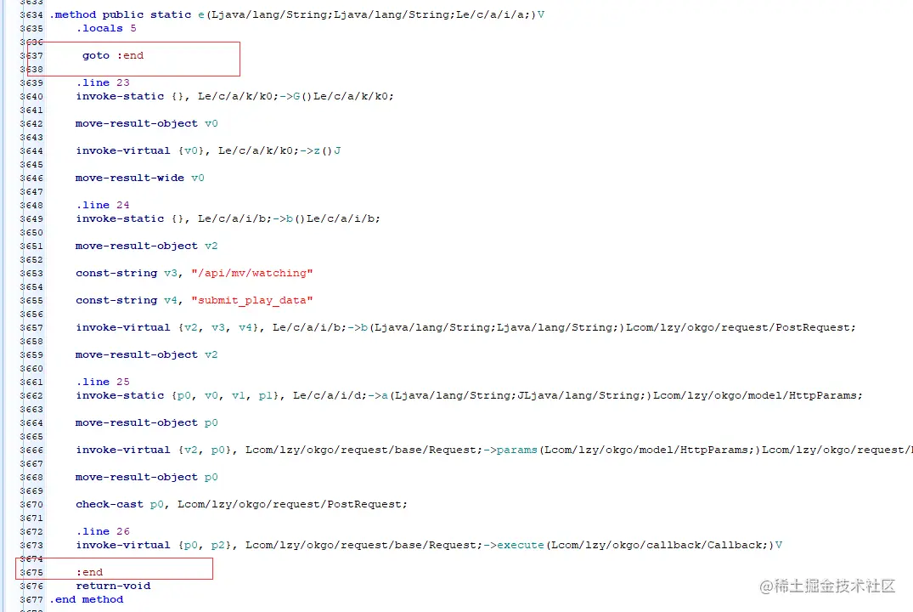Click line number 3664 in the gutter
The width and height of the screenshot is (913, 612).
tap(31, 422)
